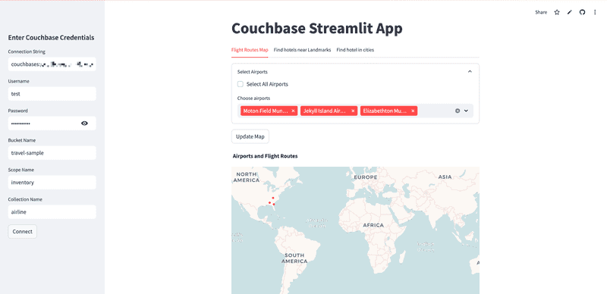Remove Jekyll Island airport tag
607x294 pixels.
[353, 111]
